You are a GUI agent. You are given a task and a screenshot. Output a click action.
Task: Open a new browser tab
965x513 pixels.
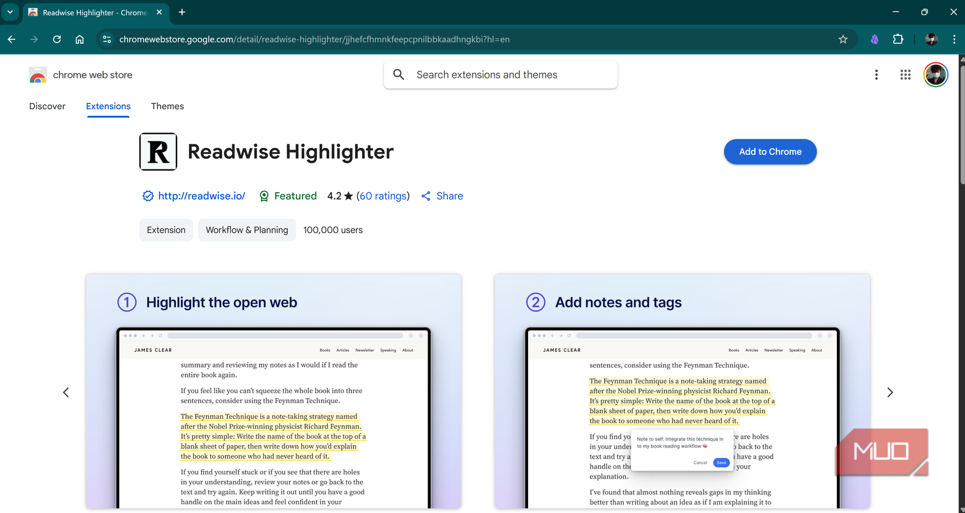click(182, 12)
